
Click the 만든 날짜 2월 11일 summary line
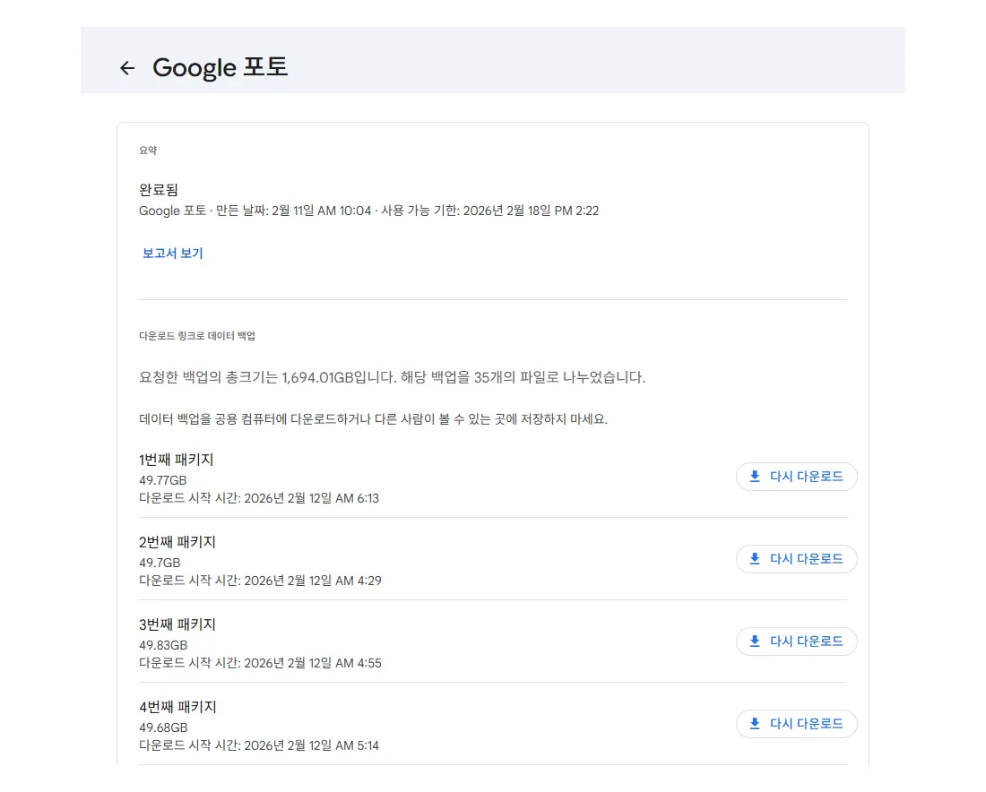coord(368,211)
